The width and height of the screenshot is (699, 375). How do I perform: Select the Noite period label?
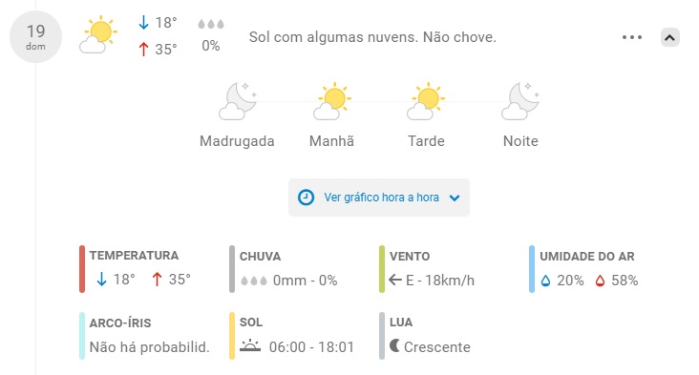[520, 141]
